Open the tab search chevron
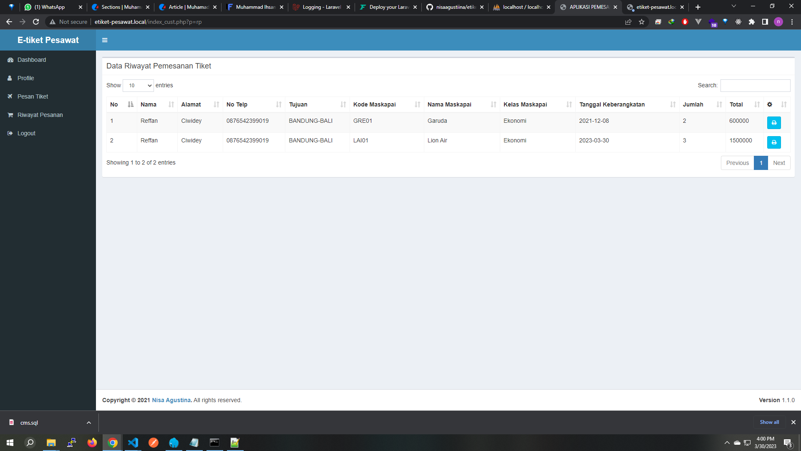Screen dimensions: 801x451 point(734,6)
